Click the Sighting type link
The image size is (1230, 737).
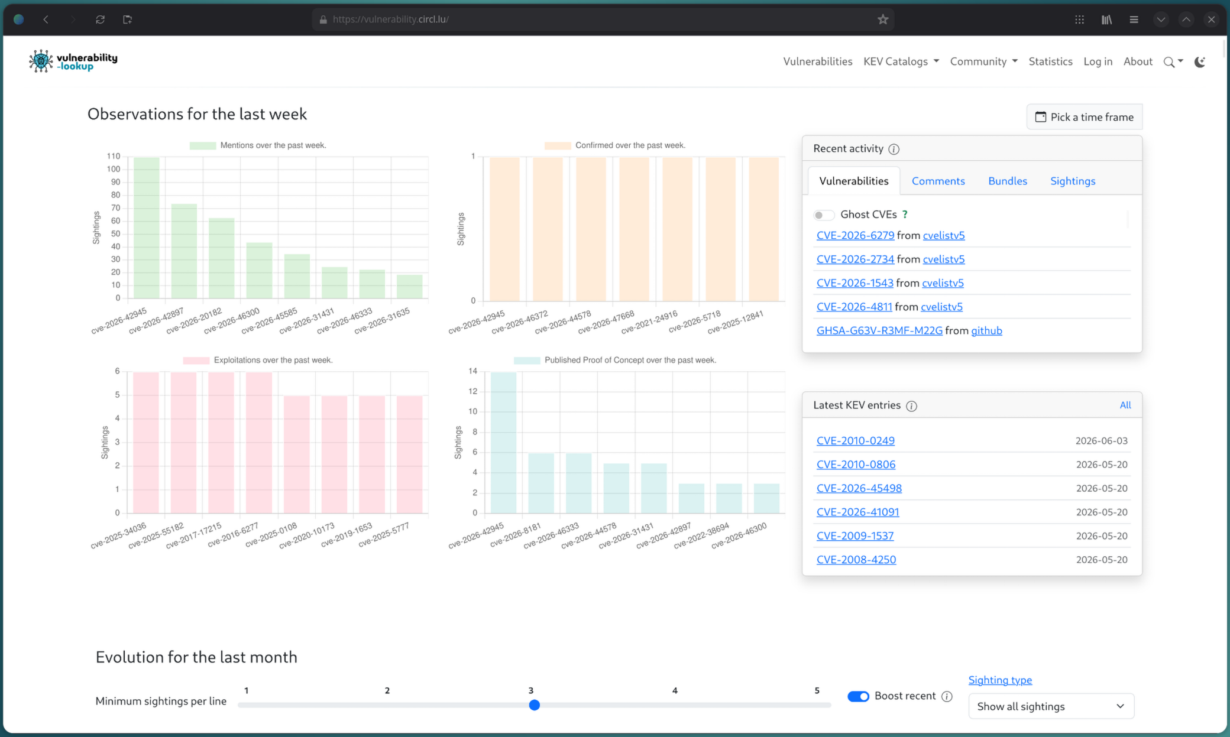[x=1000, y=680]
